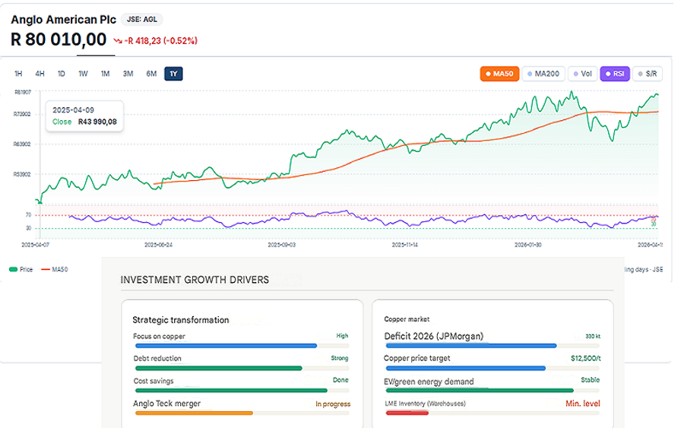Choose the 3M timeframe
Image resolution: width=684 pixels, height=428 pixels.
coord(128,74)
